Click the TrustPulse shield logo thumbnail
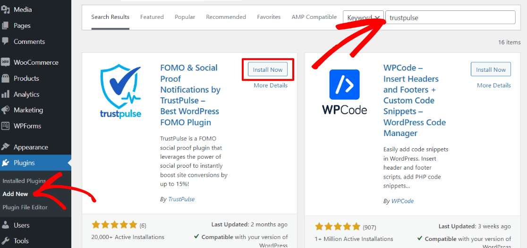Viewport: 527px width, 248px height. coord(121,91)
